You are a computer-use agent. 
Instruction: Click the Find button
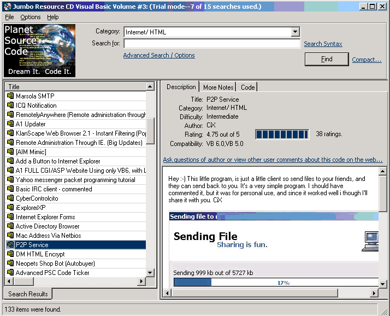click(x=327, y=59)
